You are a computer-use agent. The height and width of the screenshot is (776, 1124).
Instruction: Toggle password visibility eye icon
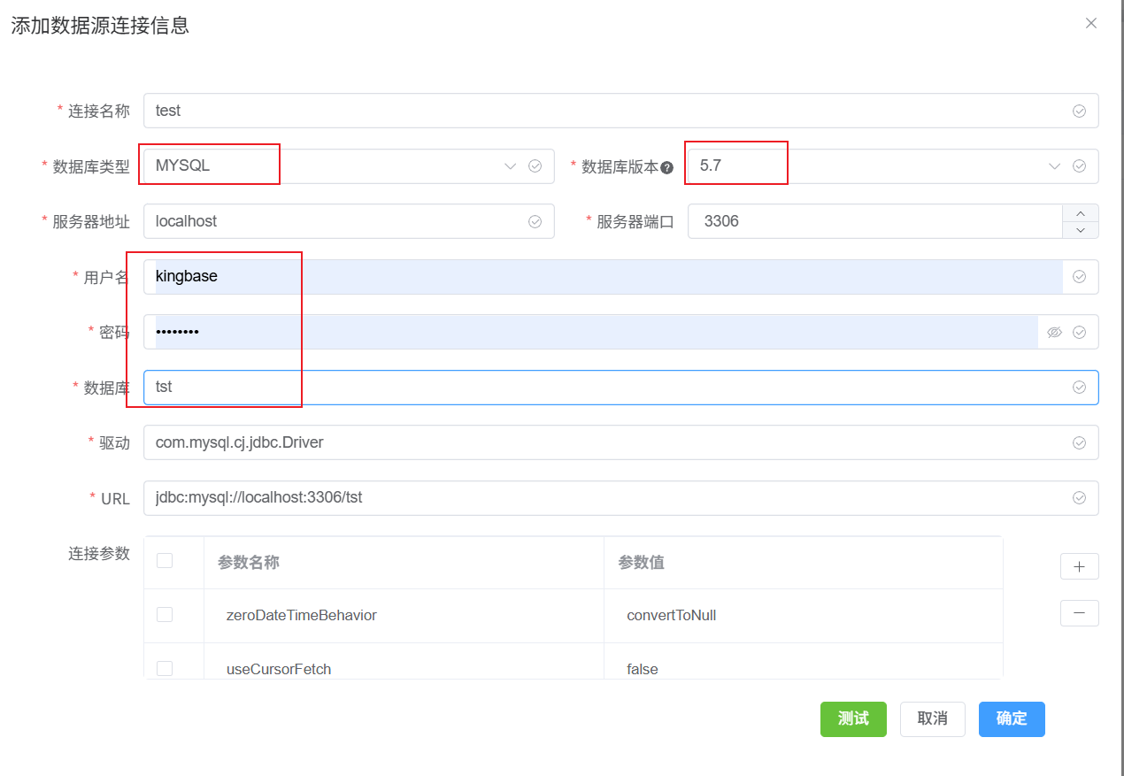(x=1054, y=333)
